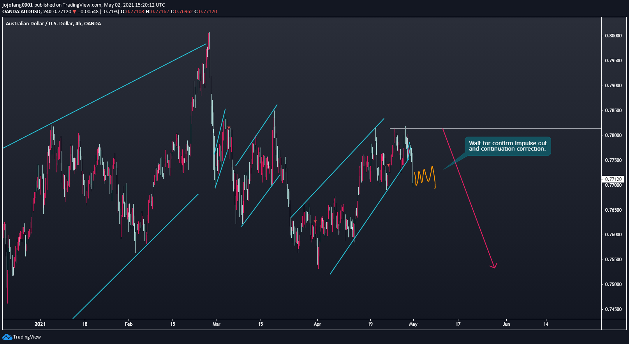
Task: Click the 0.78500 price axis label
Action: pyautogui.click(x=613, y=111)
